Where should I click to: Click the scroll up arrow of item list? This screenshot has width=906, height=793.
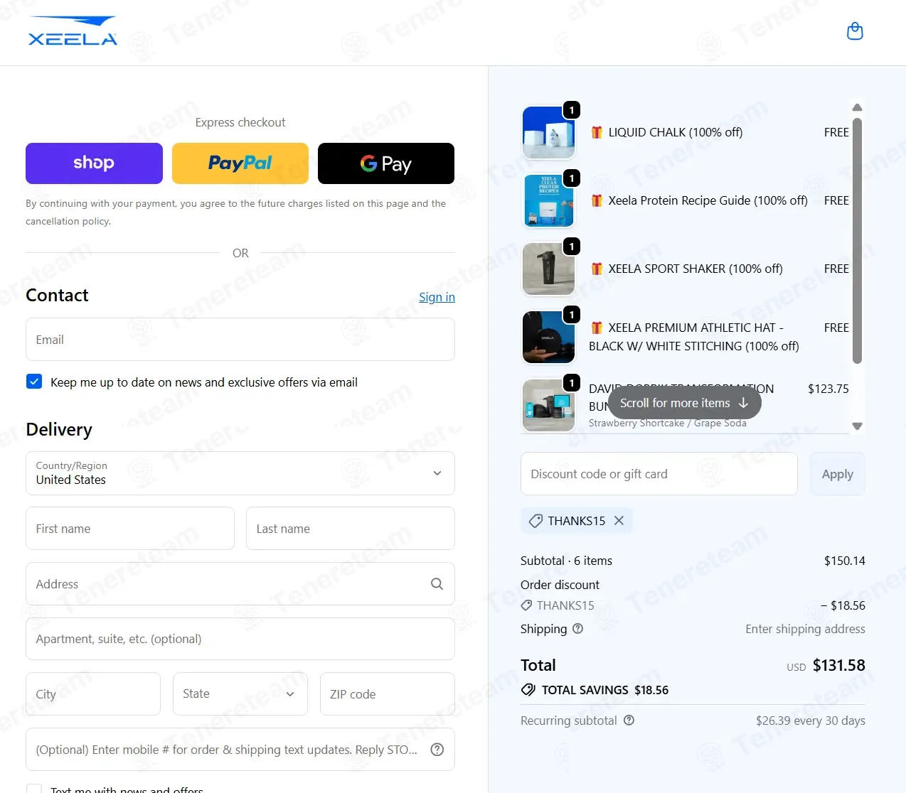[857, 107]
